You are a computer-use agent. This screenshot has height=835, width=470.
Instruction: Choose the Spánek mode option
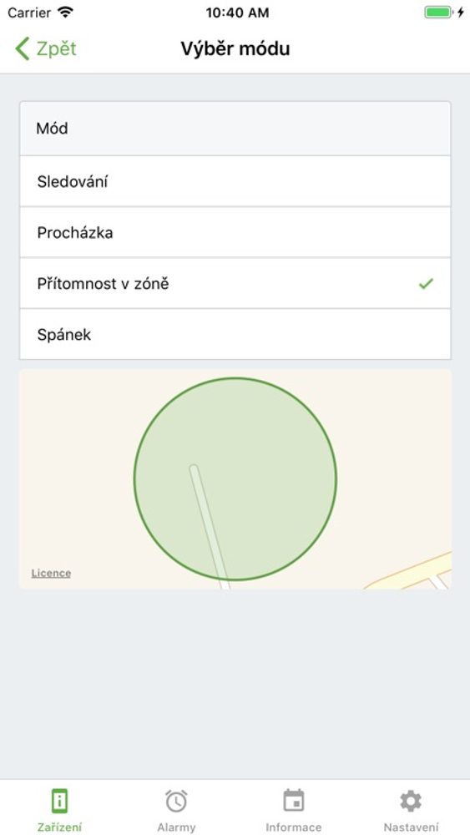pos(235,335)
